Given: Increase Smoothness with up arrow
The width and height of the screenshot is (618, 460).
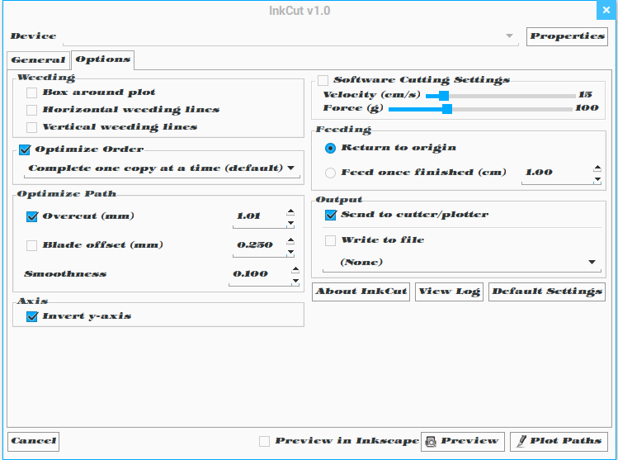Looking at the screenshot, I should pyautogui.click(x=295, y=269).
